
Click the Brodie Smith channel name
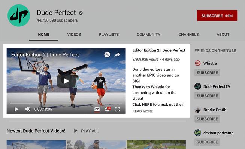[215, 110]
